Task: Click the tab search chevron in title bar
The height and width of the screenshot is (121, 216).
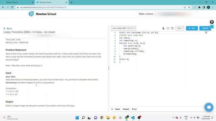Action: click(x=193, y=2)
